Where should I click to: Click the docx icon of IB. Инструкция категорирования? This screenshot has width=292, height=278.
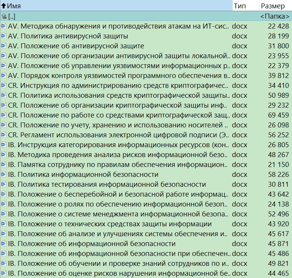(4, 145)
